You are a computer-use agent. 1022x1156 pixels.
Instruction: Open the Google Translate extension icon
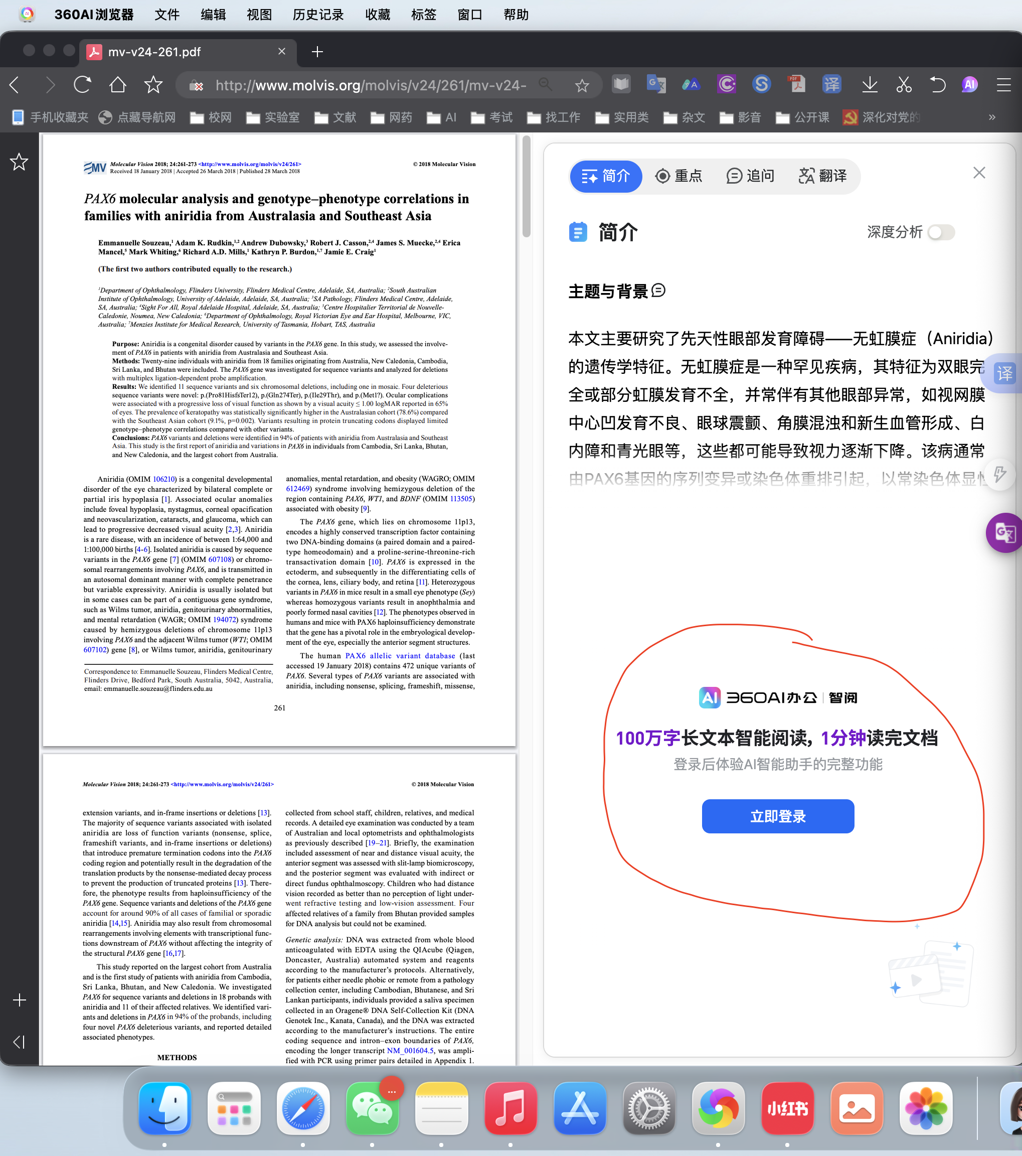(x=656, y=85)
